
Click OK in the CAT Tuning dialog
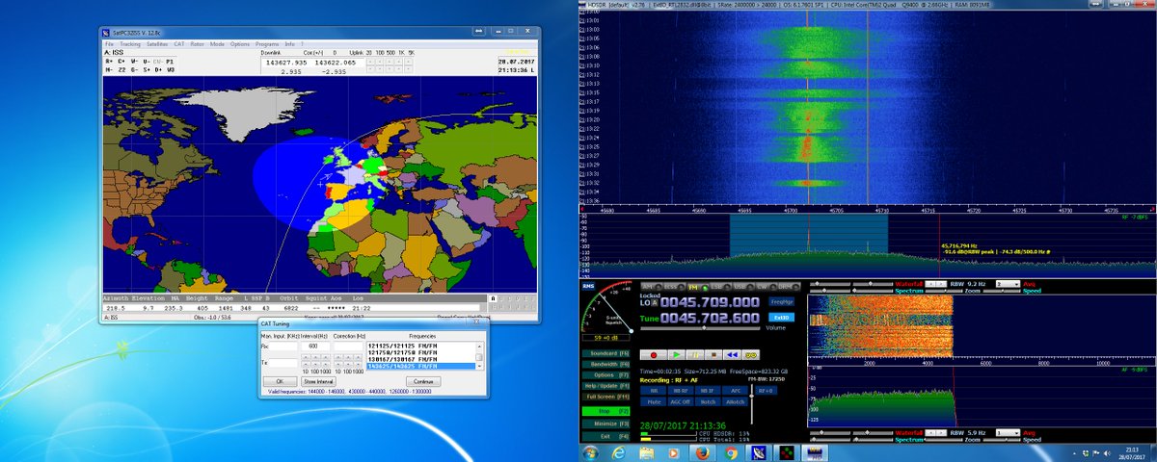[281, 381]
